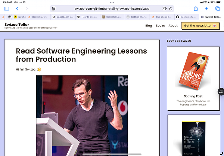Tap the time display in status bar
This screenshot has width=224, height=156.
tap(7, 2)
